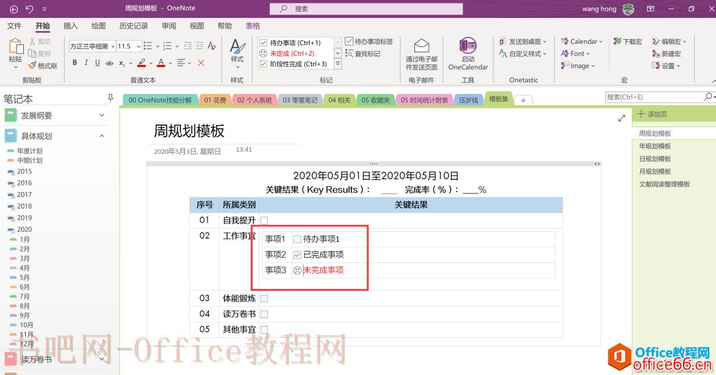Launch OneCalendar from the ribbon
This screenshot has height=375, width=716.
[x=468, y=54]
